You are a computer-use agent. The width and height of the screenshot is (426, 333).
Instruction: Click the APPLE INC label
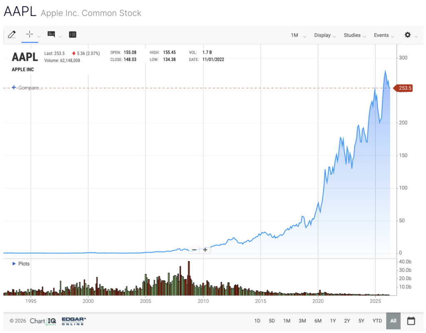(23, 70)
